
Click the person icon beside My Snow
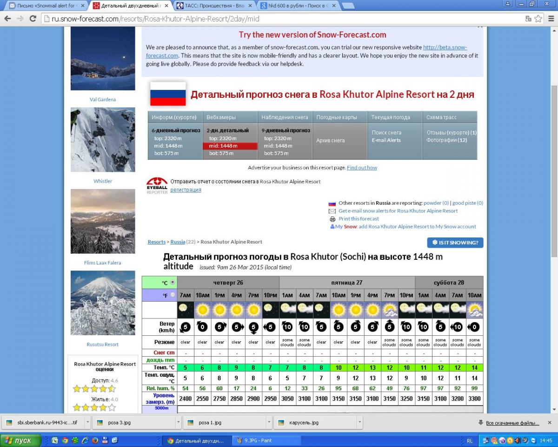click(x=332, y=227)
